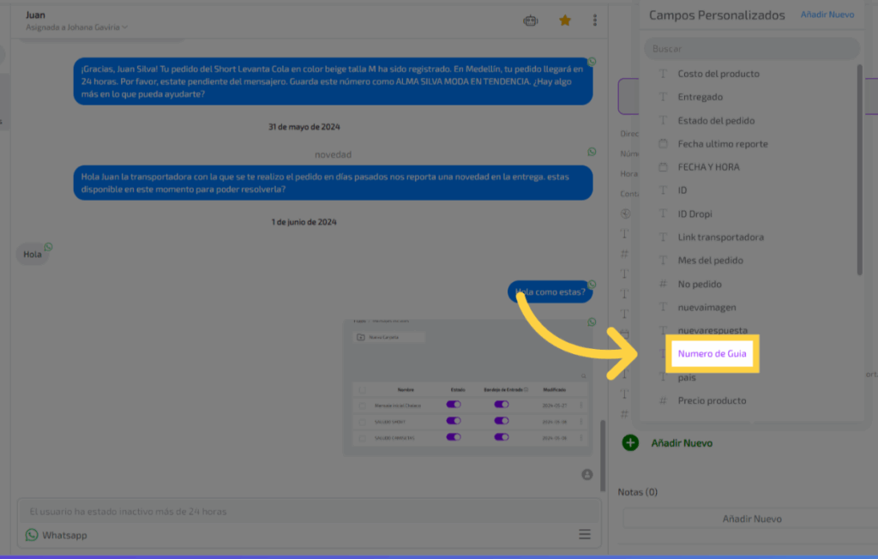
Task: Click the custom fields list scrollbar
Action: 859,171
